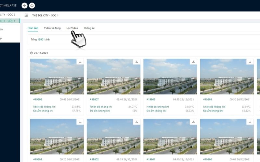Download image #19807
Image resolution: width=260 pixels, height=162 pixels.
tap(137, 62)
